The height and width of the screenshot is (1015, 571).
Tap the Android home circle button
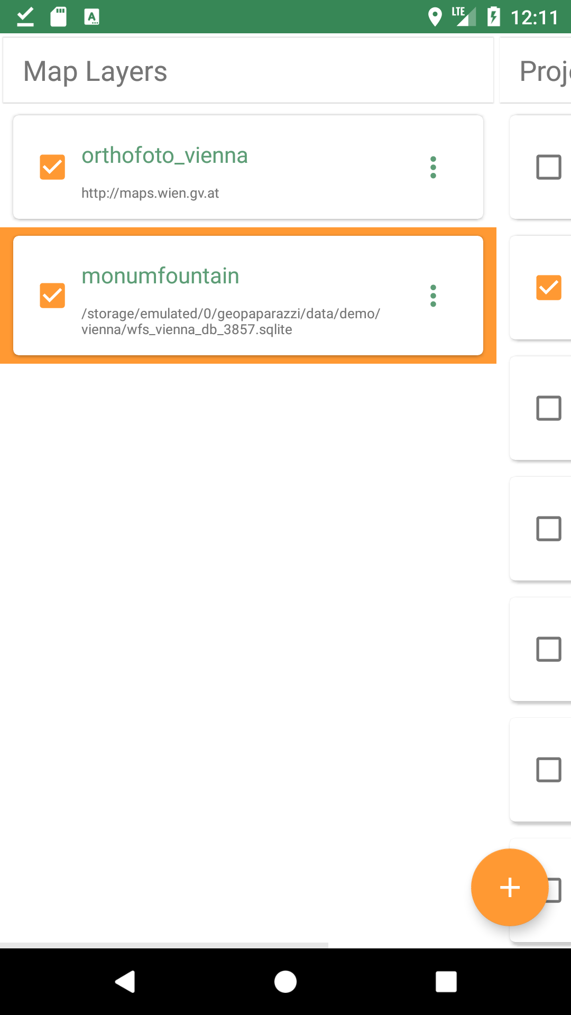tap(285, 982)
